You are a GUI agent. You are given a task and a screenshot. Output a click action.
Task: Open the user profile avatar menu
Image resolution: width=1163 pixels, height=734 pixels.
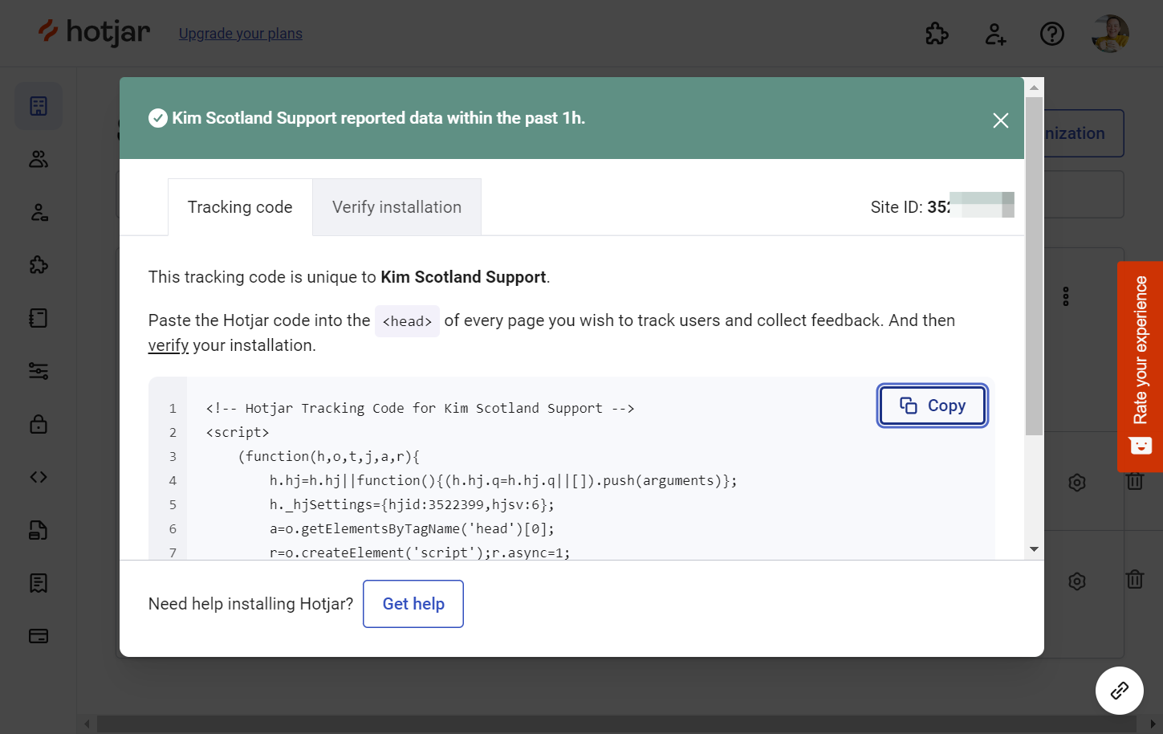click(1111, 34)
